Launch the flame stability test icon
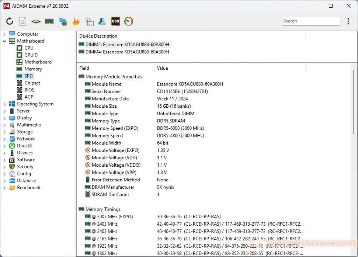This screenshot has width=358, height=257. click(76, 21)
